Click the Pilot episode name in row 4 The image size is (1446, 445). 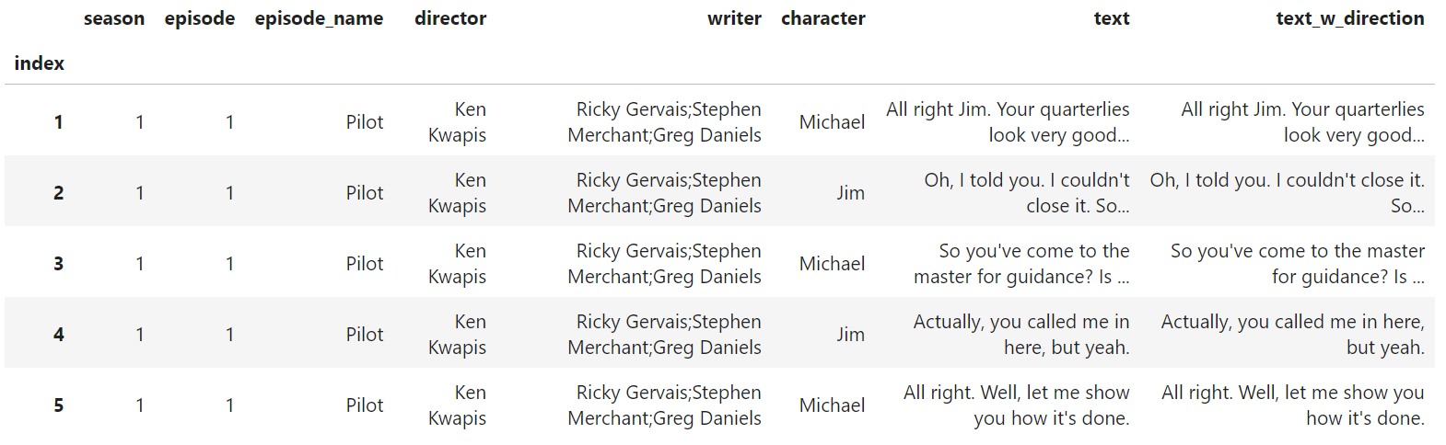point(365,335)
